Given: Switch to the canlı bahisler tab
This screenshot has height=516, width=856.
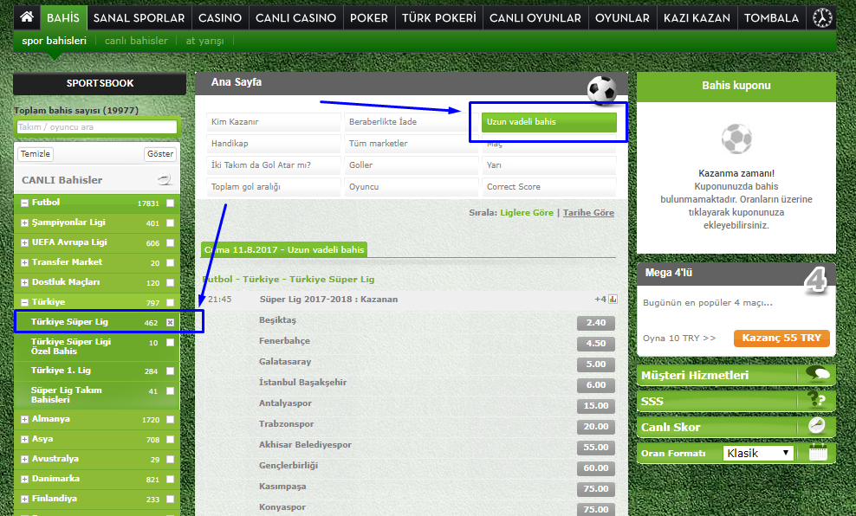Looking at the screenshot, I should 136,40.
